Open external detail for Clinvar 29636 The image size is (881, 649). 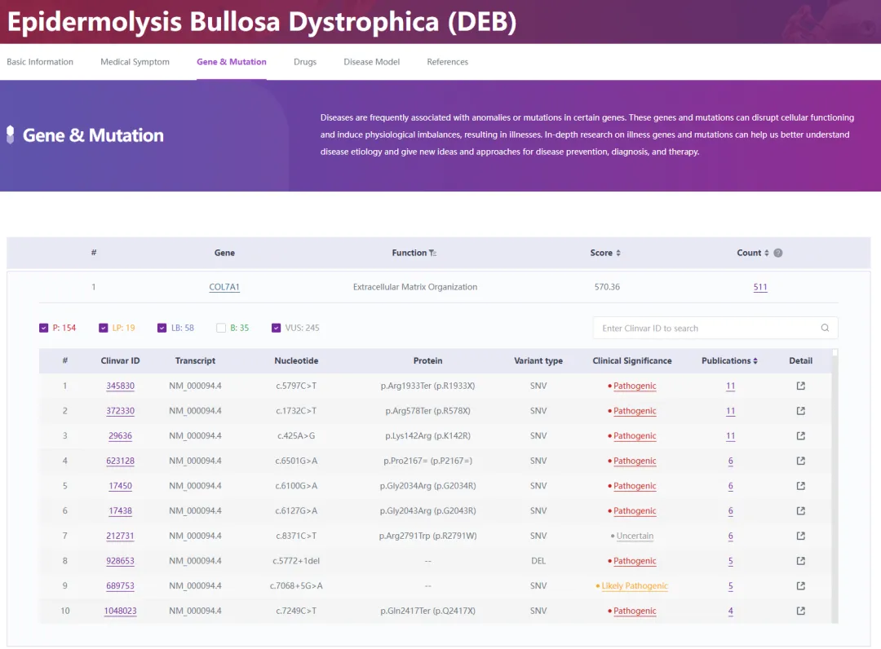point(800,436)
